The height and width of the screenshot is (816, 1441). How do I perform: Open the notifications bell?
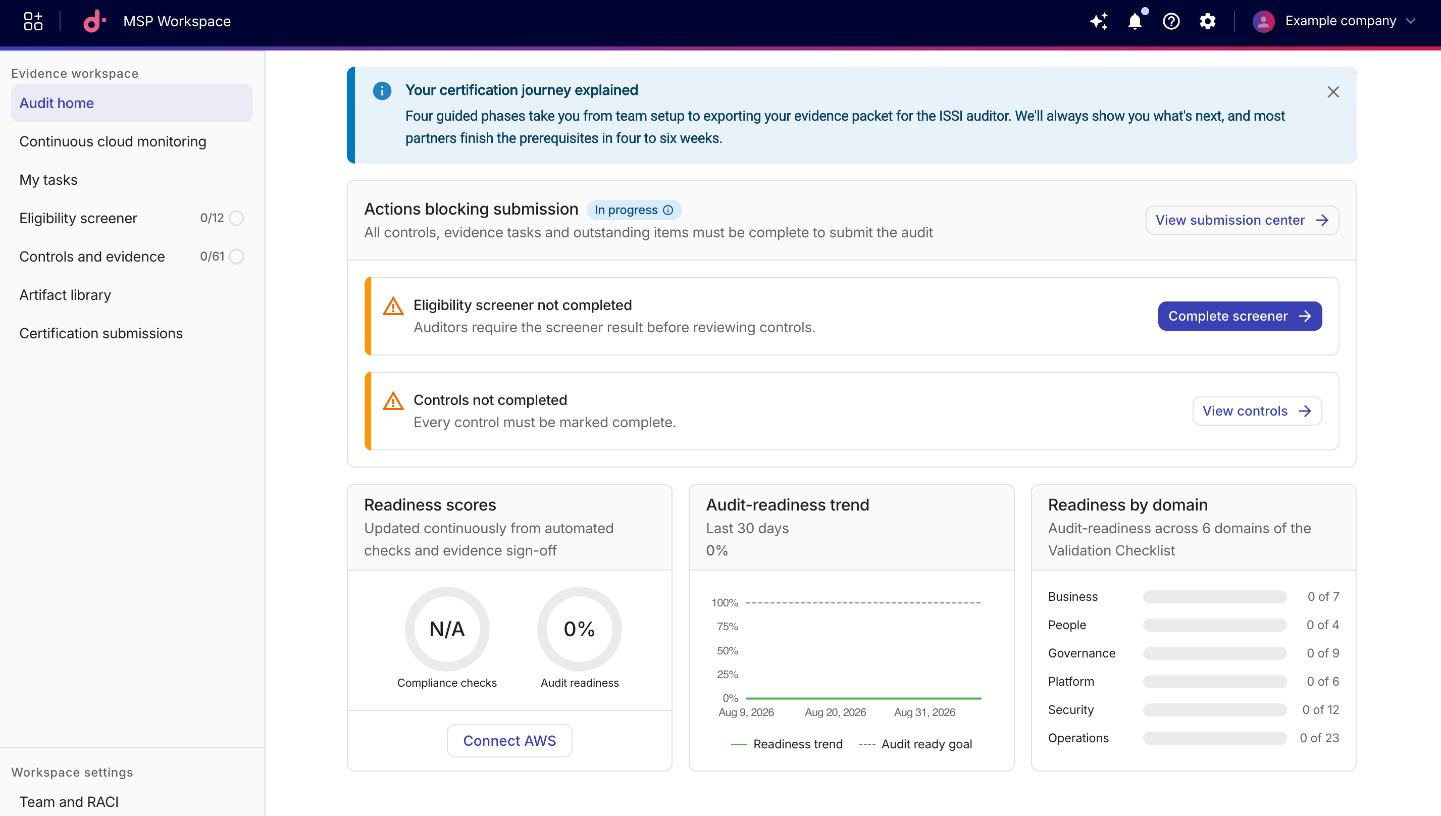click(1135, 21)
